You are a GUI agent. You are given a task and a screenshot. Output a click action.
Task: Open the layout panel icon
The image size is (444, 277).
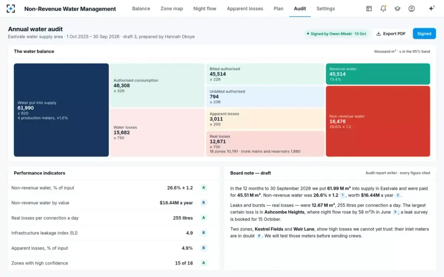tap(369, 8)
